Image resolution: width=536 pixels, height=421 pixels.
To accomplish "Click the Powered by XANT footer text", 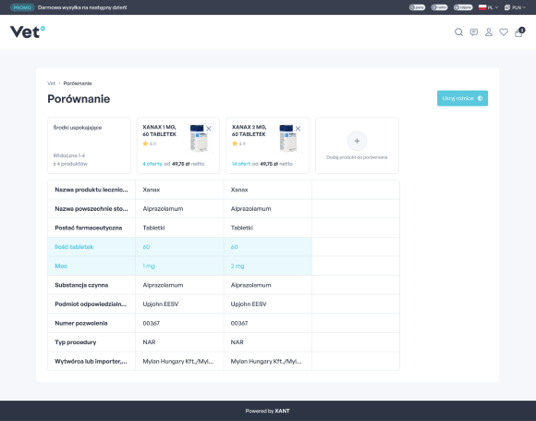I will coord(267,411).
